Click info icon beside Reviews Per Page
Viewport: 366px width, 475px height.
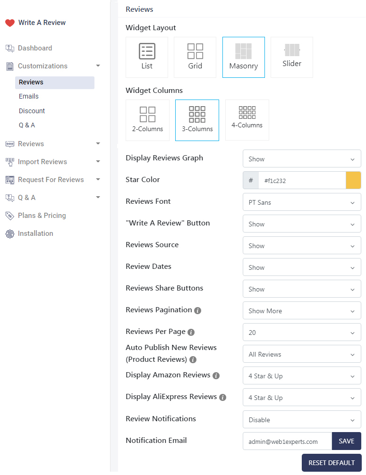pyautogui.click(x=191, y=332)
